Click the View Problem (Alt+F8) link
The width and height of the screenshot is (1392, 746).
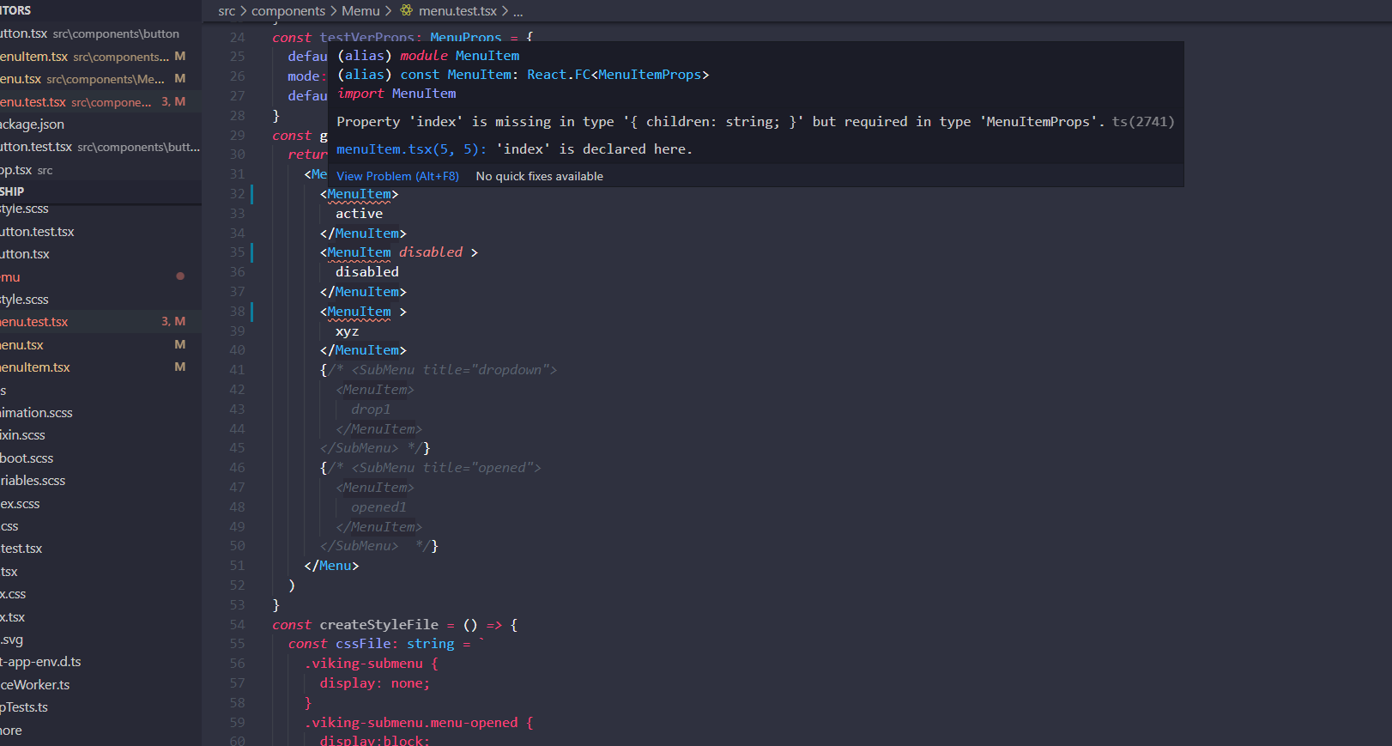pos(397,176)
